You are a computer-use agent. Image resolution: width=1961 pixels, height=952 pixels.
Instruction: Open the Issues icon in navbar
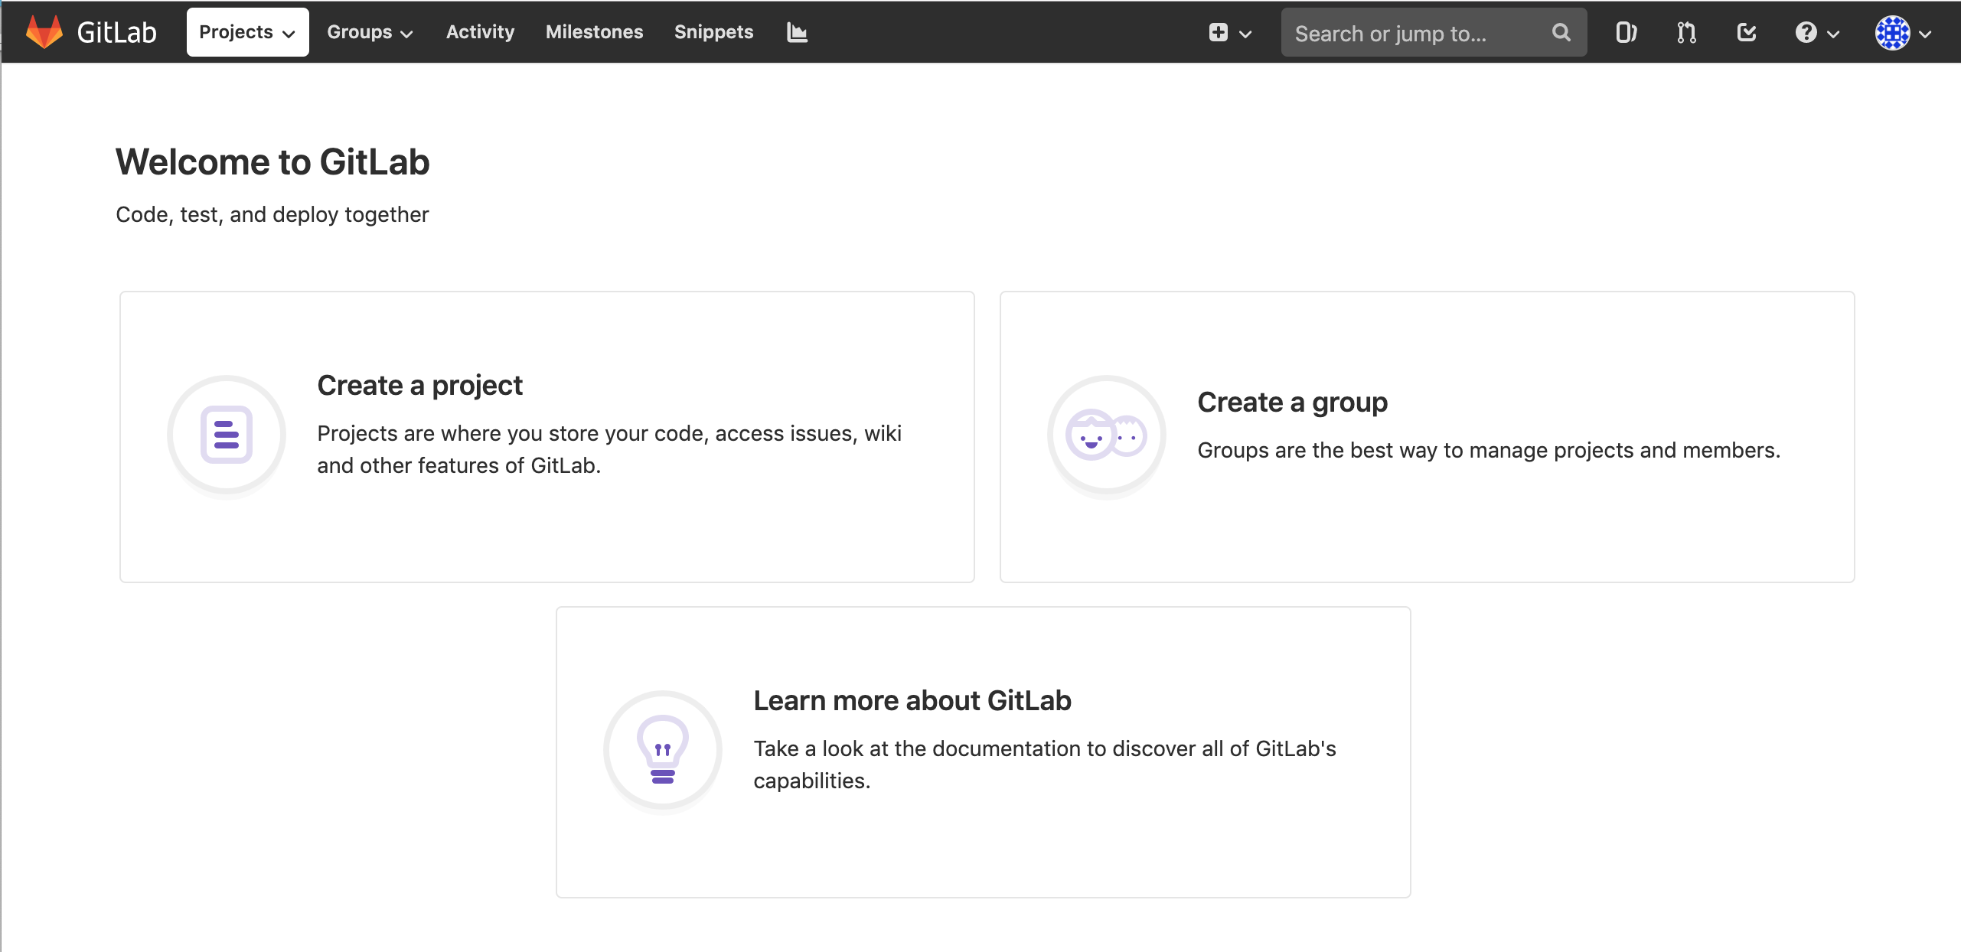[x=1626, y=33]
